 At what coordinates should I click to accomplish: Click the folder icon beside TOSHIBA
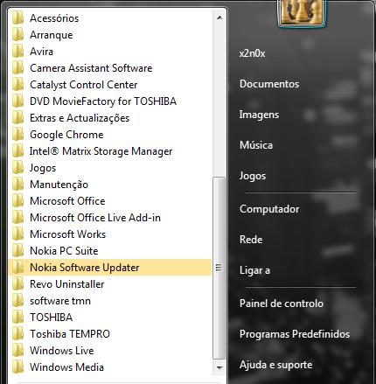17,318
